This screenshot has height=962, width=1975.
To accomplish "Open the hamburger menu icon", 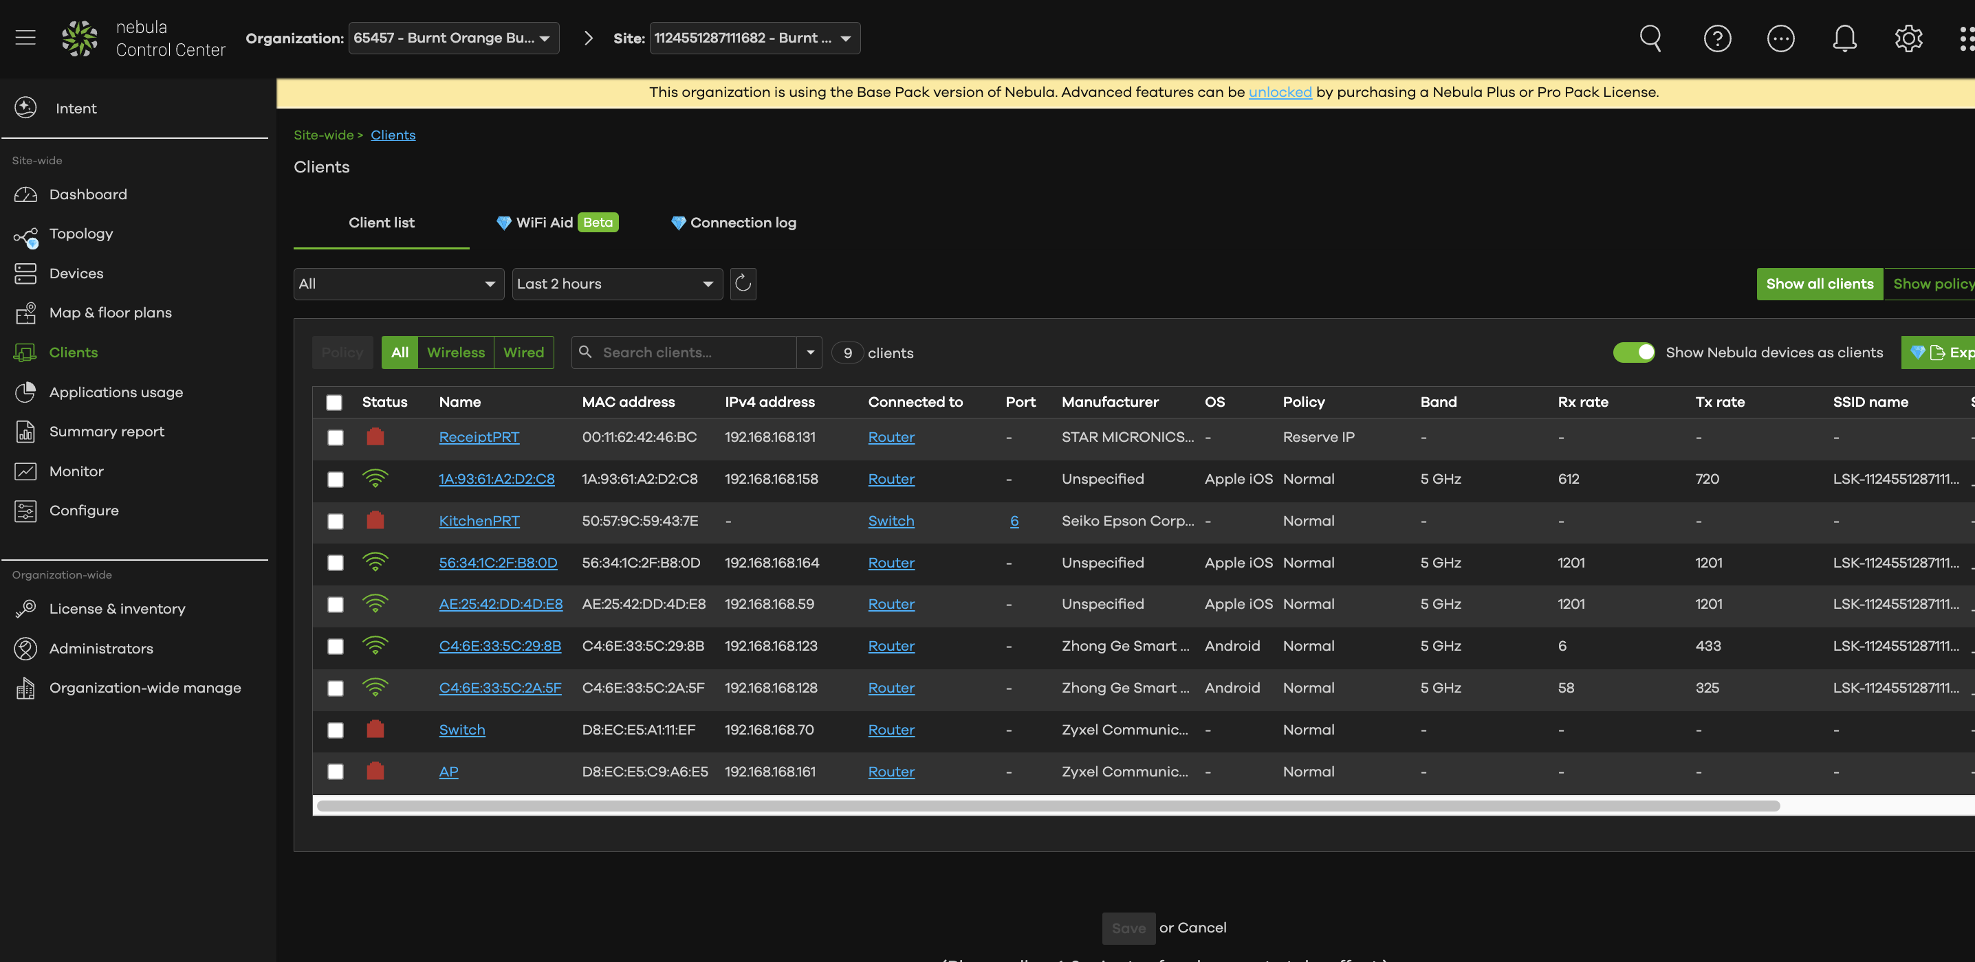I will tap(25, 38).
